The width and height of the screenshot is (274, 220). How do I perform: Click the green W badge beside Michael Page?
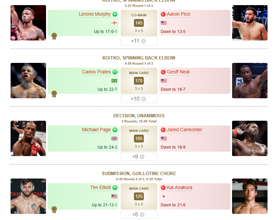[x=115, y=130]
